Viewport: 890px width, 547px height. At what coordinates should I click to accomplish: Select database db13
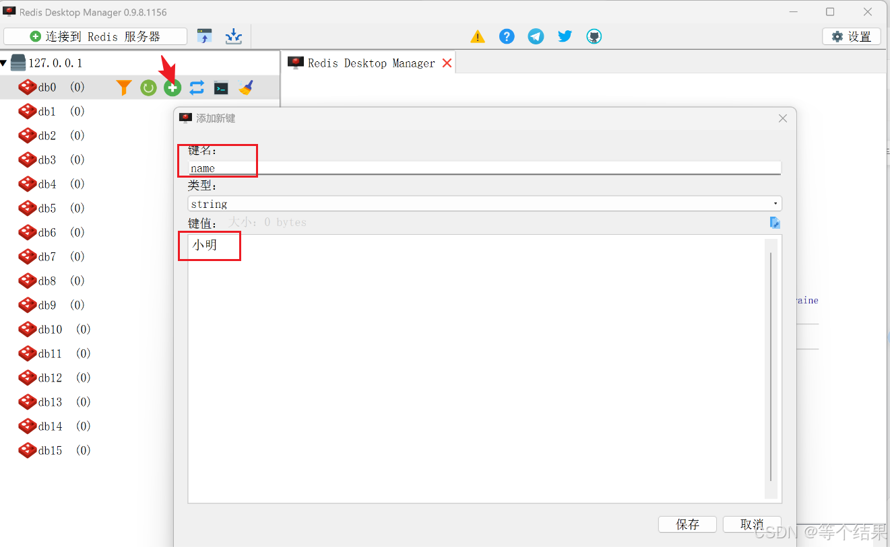pos(54,402)
